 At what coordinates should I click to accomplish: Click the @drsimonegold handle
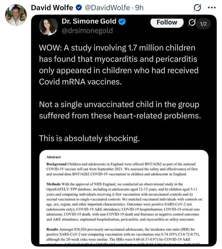click(87, 31)
